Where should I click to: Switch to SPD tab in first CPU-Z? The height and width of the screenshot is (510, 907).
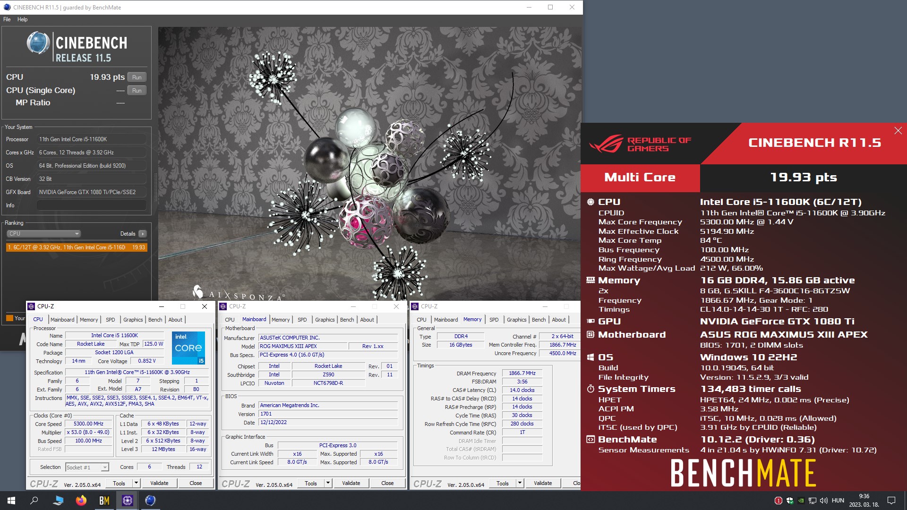click(111, 320)
